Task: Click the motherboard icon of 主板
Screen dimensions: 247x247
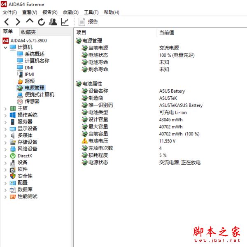Action: tap(13, 108)
